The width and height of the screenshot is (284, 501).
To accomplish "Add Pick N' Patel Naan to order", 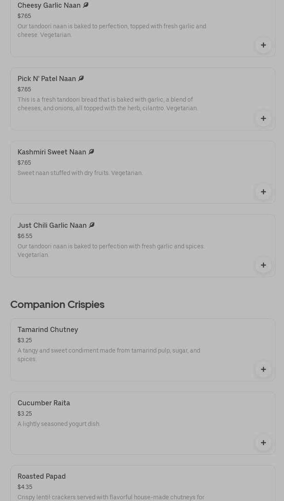I will 263,118.
